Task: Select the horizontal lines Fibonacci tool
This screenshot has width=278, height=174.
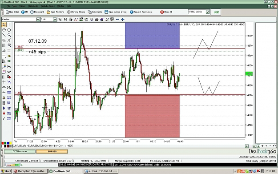Action: click(x=9, y=51)
